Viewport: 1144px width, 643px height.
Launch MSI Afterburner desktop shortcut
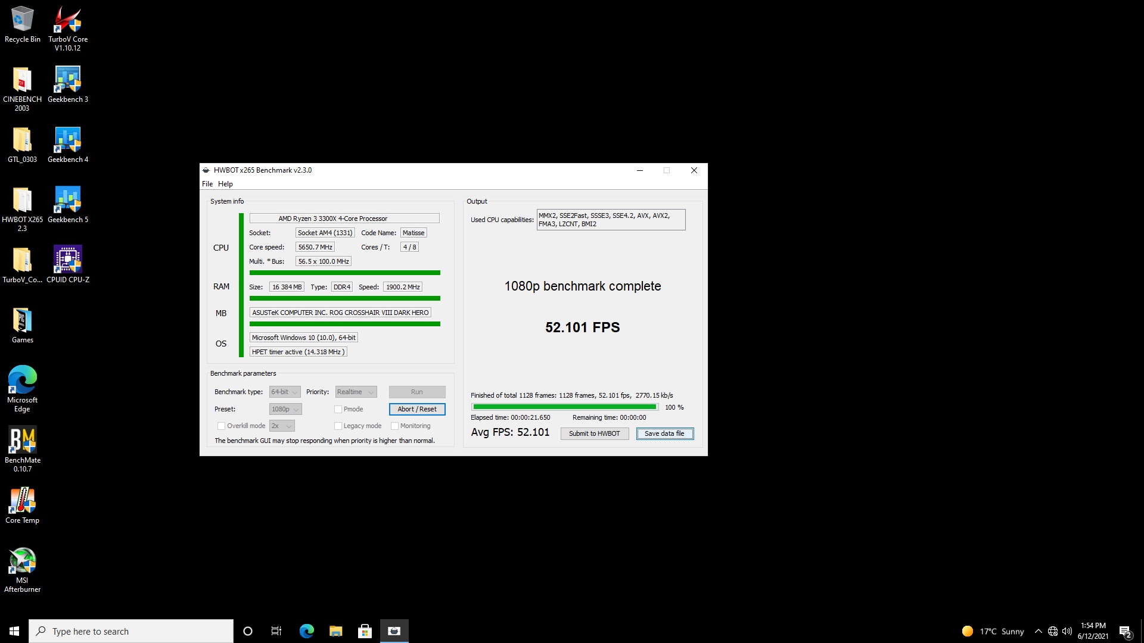tap(22, 570)
